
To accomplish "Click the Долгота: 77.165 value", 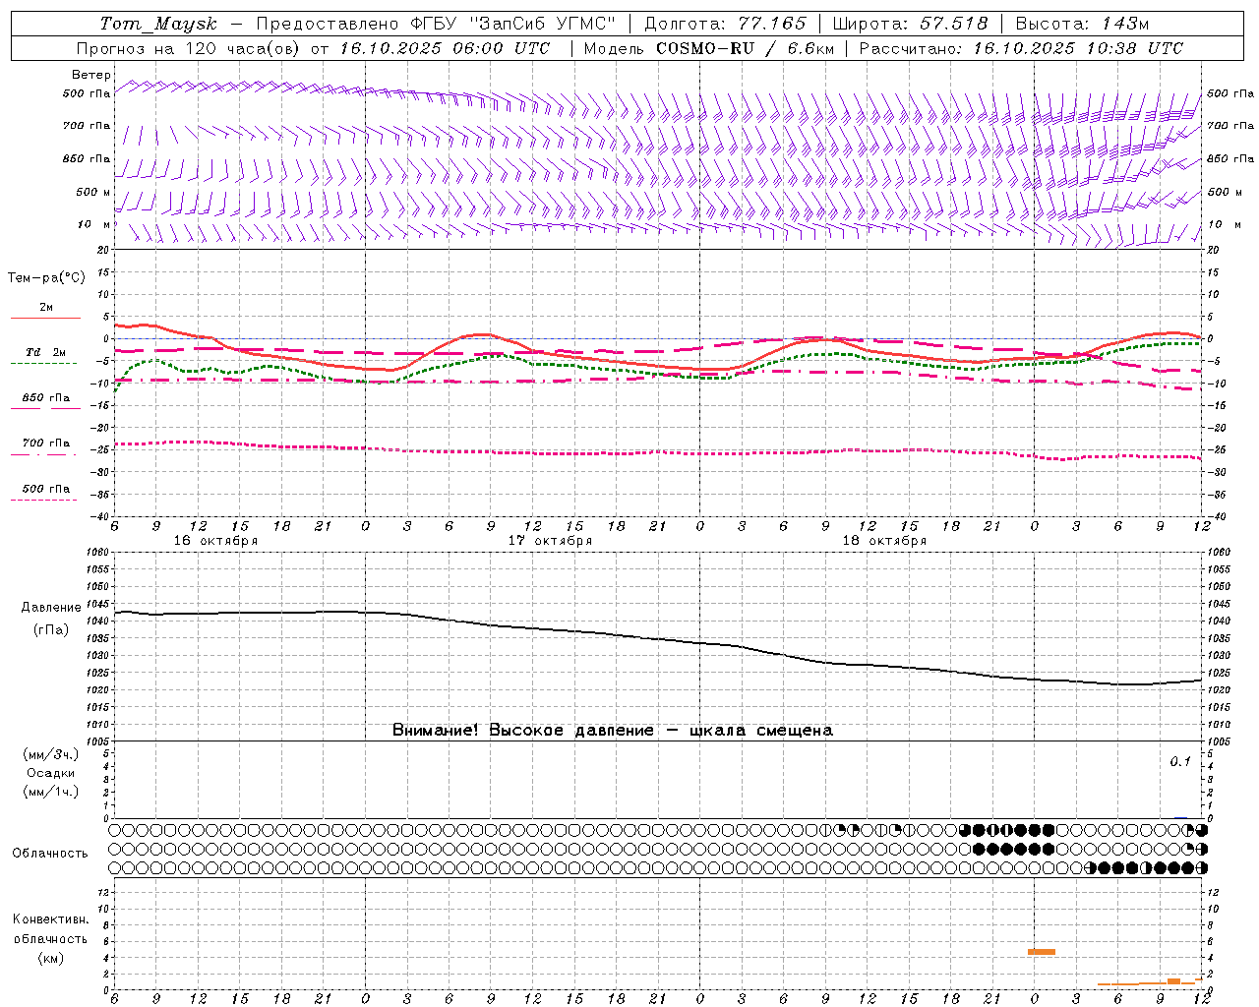I will pos(724,24).
